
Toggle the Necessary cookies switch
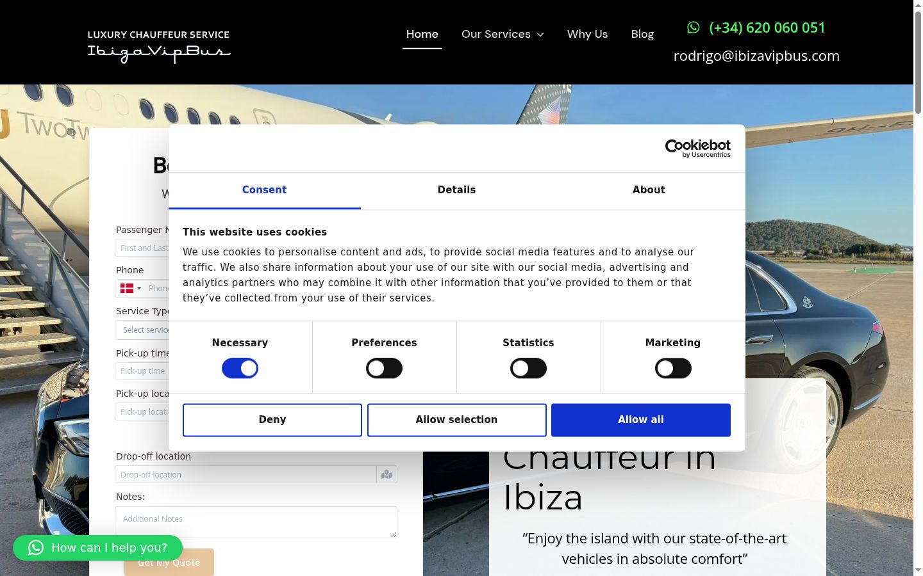(x=240, y=369)
